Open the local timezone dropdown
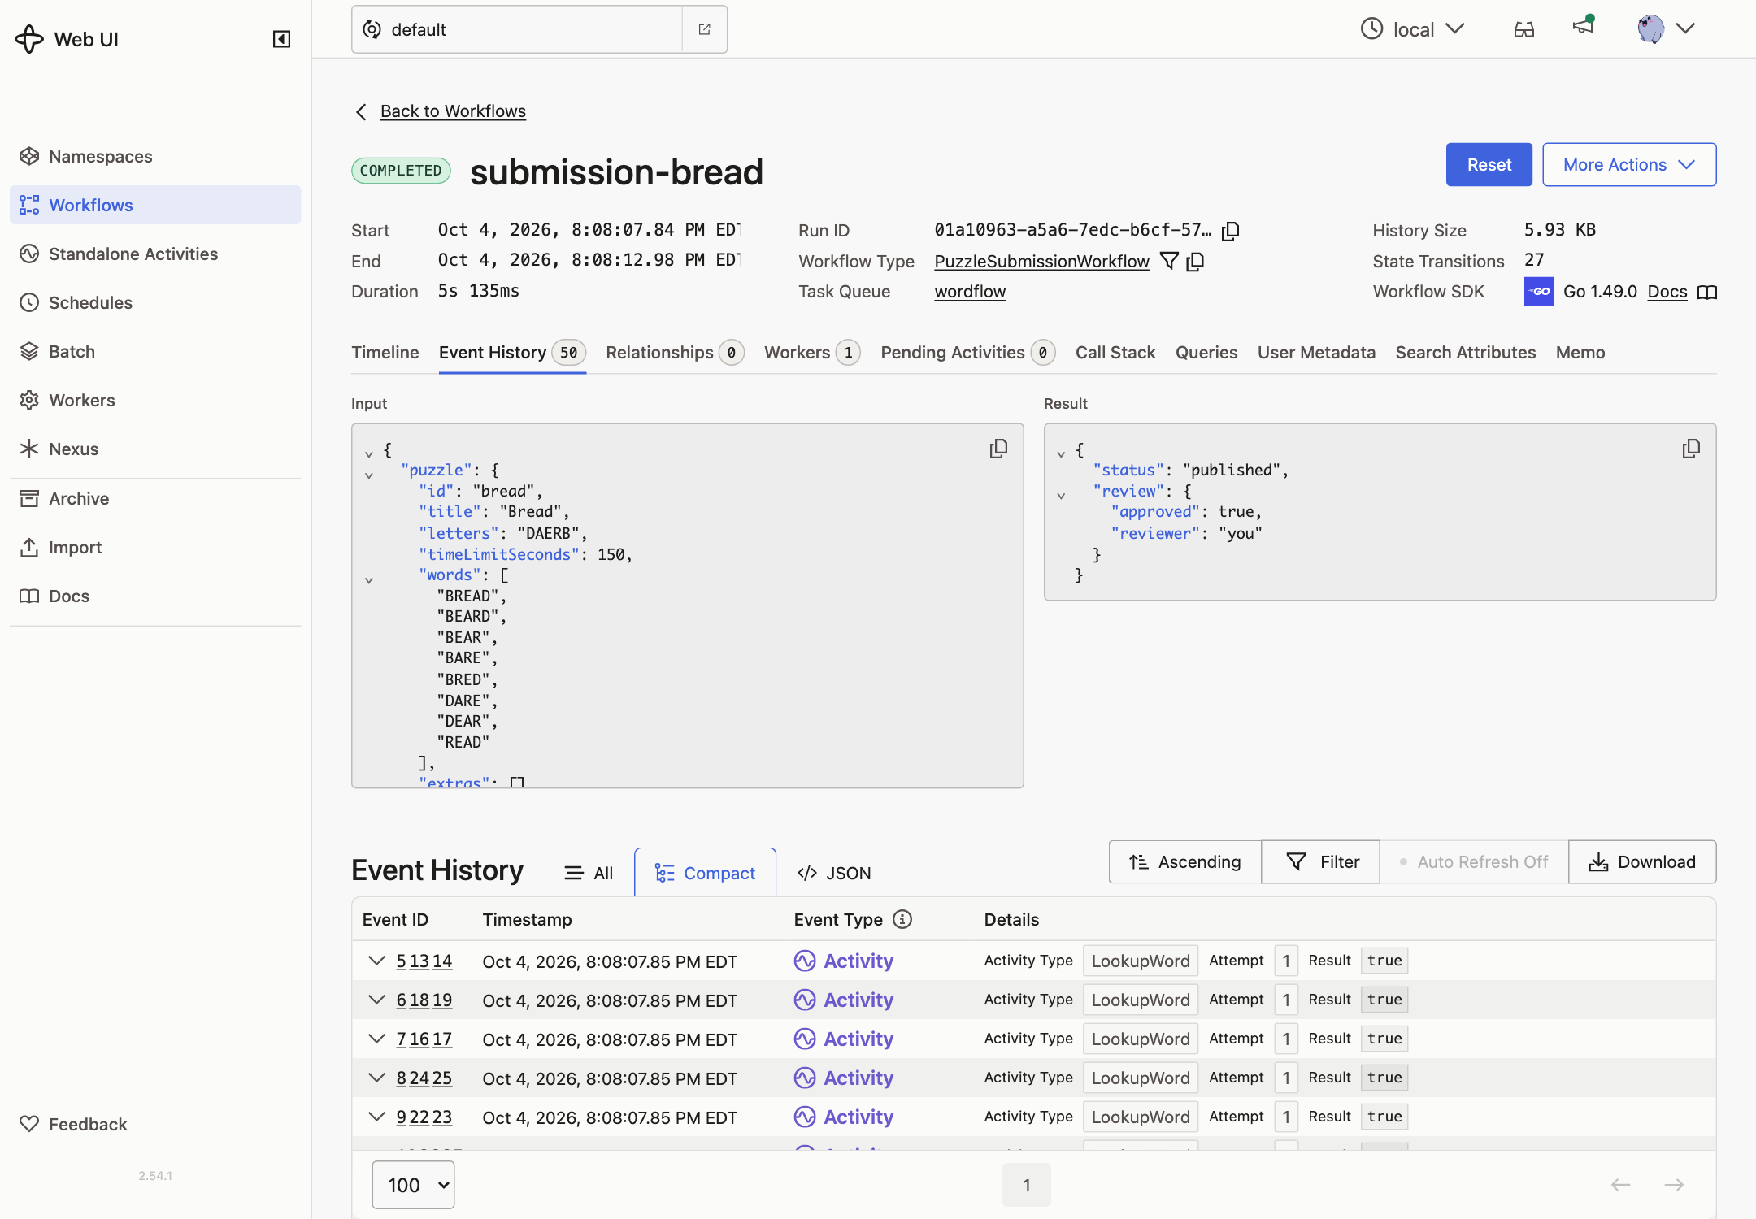Screen dimensions: 1756x1219 point(1413,29)
